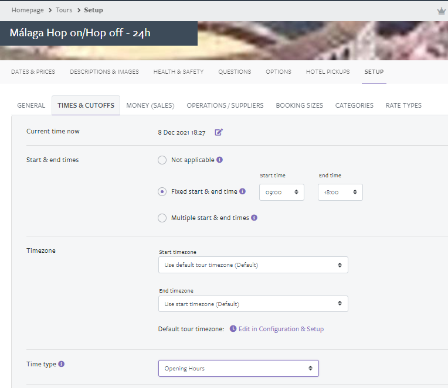The width and height of the screenshot is (448, 388).
Task: Open the Time type Opening Hours dropdown
Action: coord(239,368)
